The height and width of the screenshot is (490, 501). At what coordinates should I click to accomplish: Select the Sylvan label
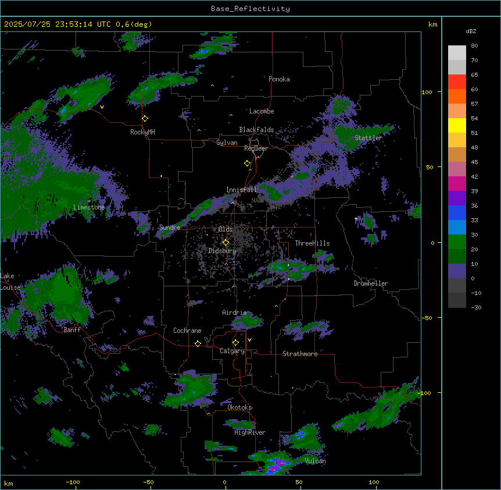(227, 143)
